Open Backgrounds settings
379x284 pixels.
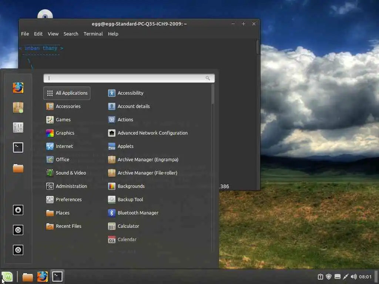(x=126, y=186)
